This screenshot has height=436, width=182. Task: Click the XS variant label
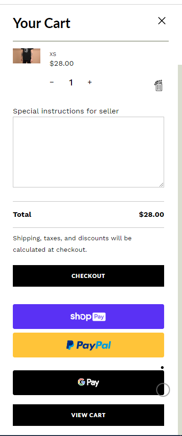click(x=53, y=54)
